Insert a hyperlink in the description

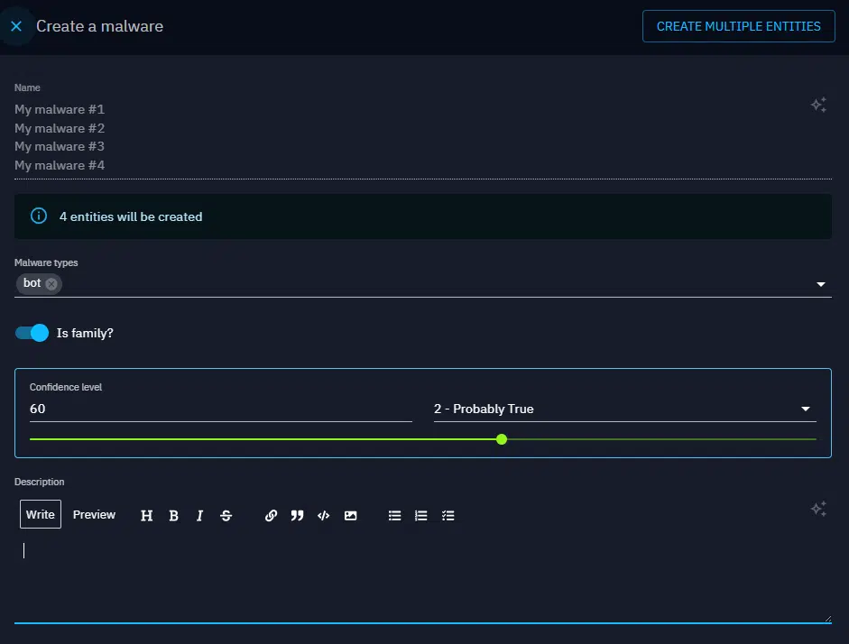point(271,515)
